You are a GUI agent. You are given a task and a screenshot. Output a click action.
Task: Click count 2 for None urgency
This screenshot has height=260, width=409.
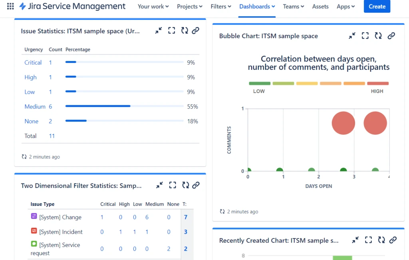(x=50, y=121)
